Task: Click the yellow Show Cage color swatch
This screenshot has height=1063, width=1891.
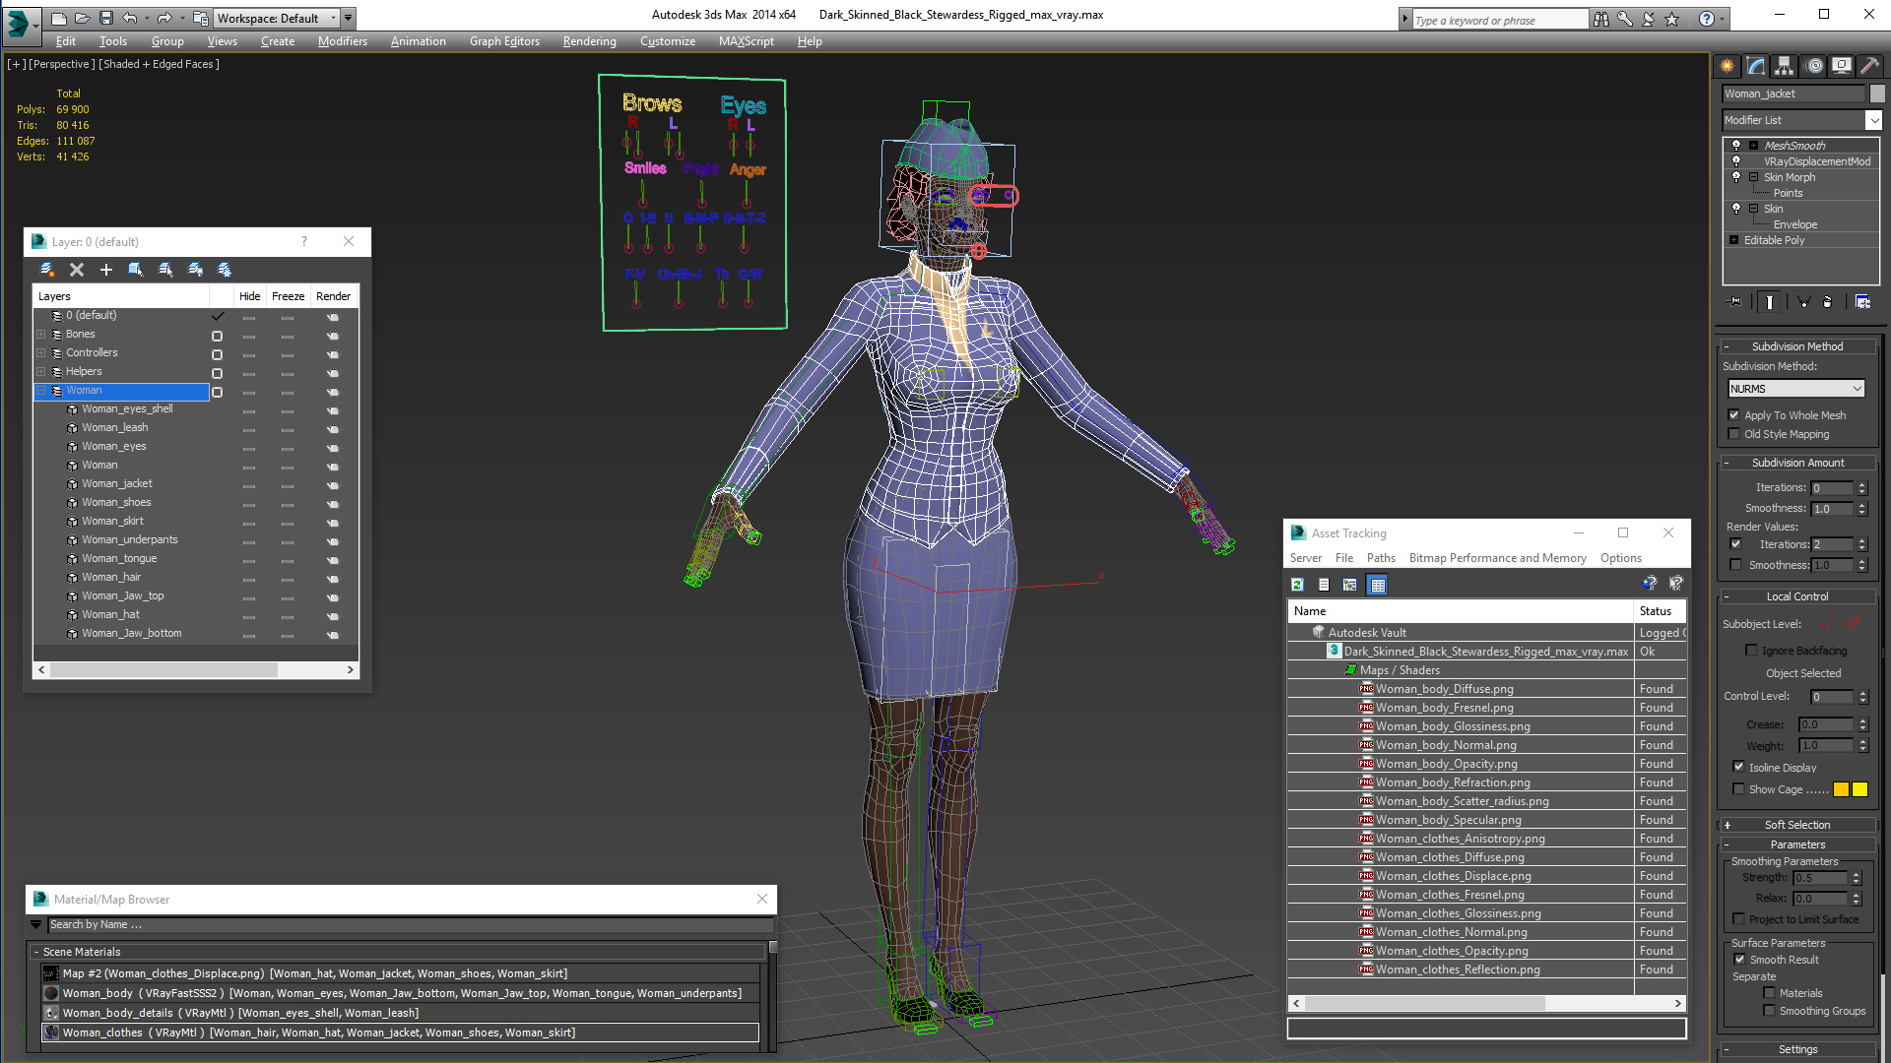Action: 1859,789
